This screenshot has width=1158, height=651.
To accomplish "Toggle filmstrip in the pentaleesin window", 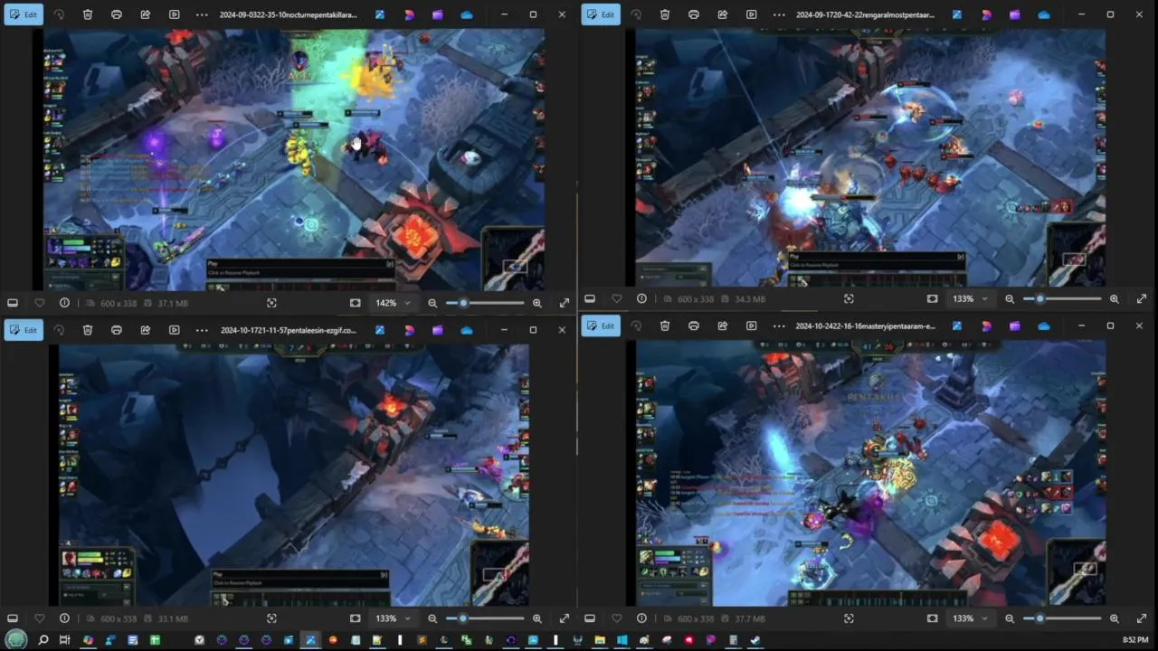I will click(13, 618).
